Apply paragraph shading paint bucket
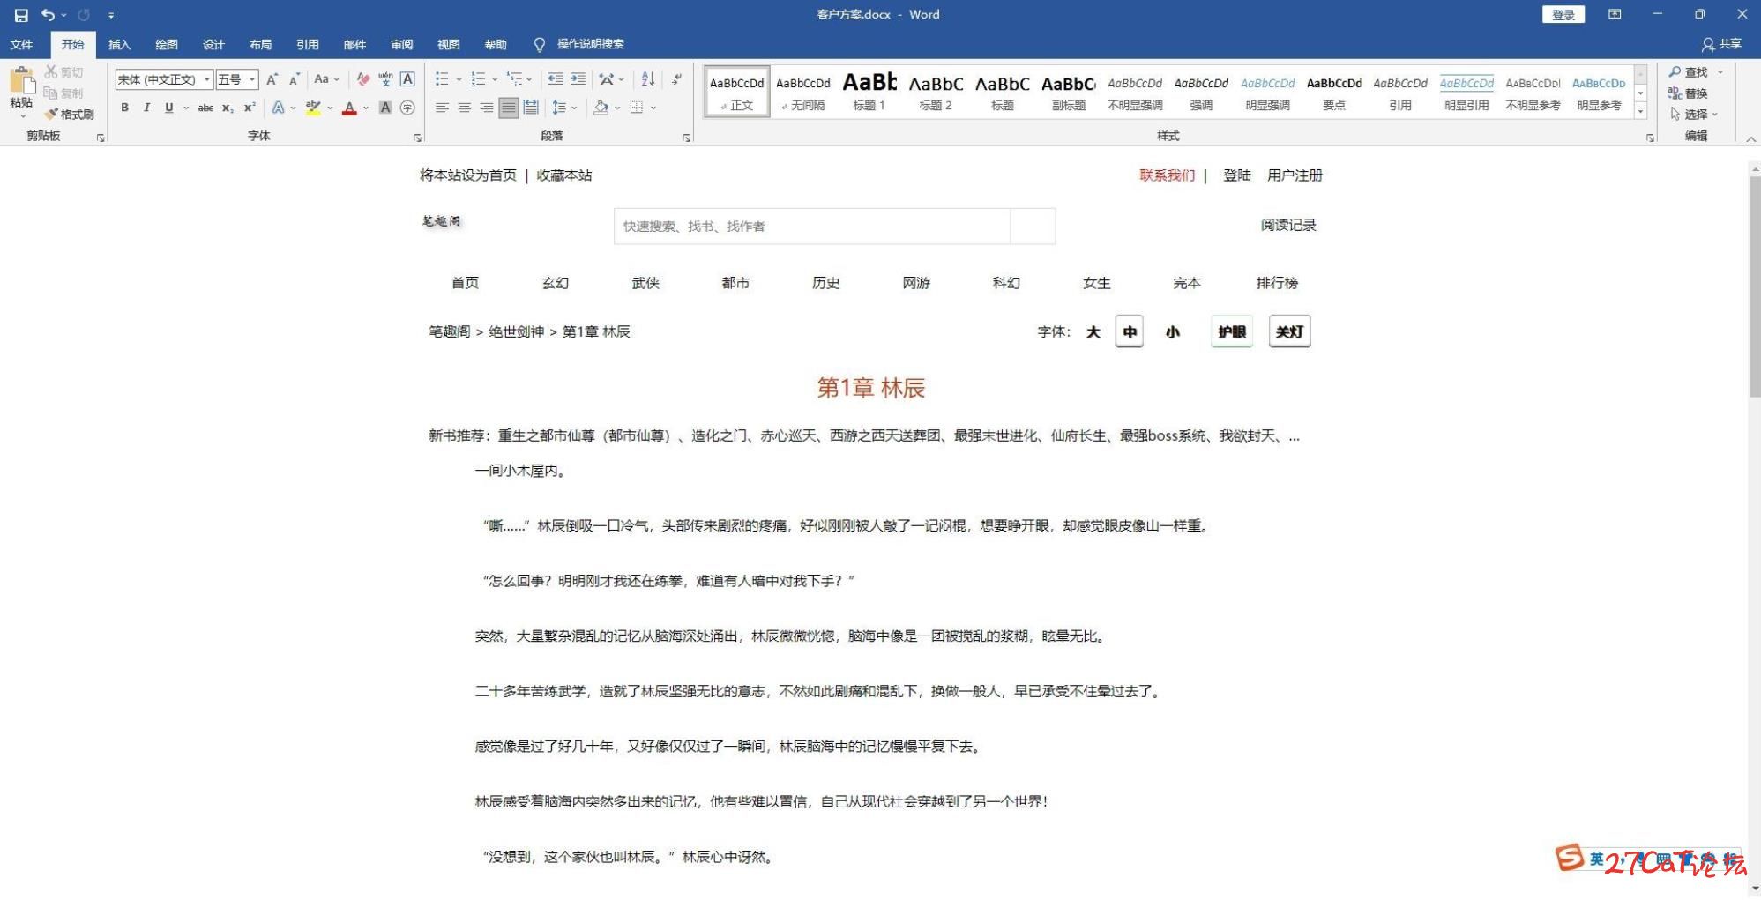 pos(601,108)
